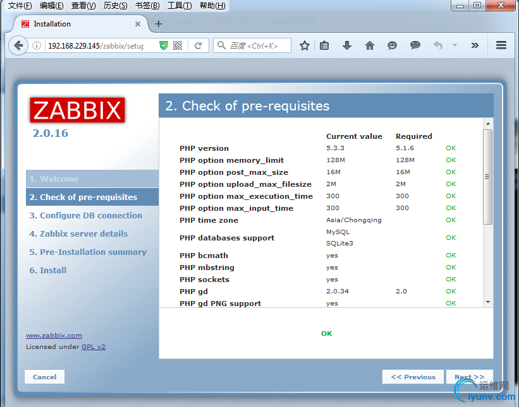Open the 编辑(E) menu

[x=51, y=6]
